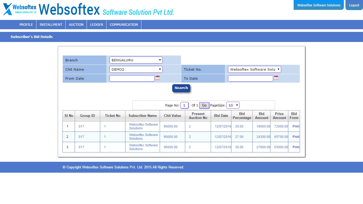This screenshot has height=204, width=363.
Task: Open the To Date calendar picker
Action: (x=276, y=78)
